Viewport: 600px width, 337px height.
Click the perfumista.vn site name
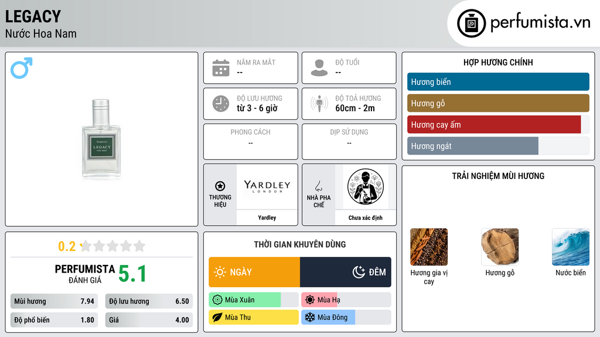(x=540, y=23)
